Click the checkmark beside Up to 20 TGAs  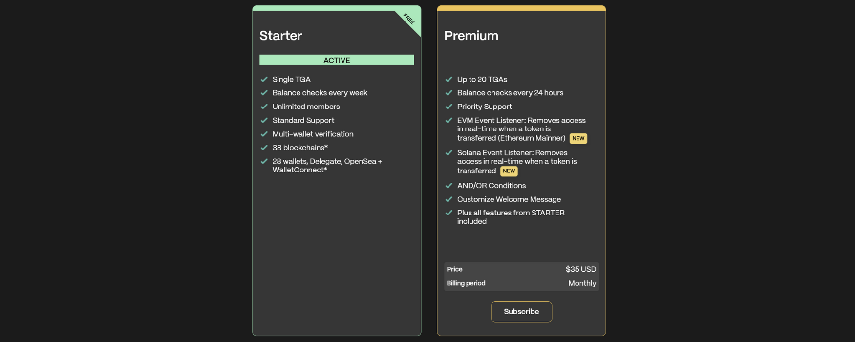point(449,79)
